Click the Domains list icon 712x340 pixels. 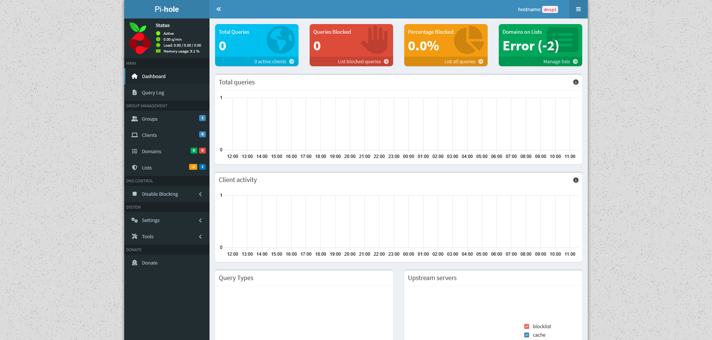(x=135, y=151)
